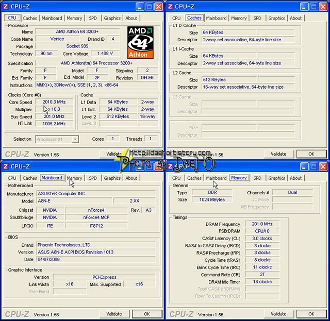Viewport: 330px width, 321px height.
Task: Click CPU-Z app icon in Caches window title bar
Action: coord(170,7)
